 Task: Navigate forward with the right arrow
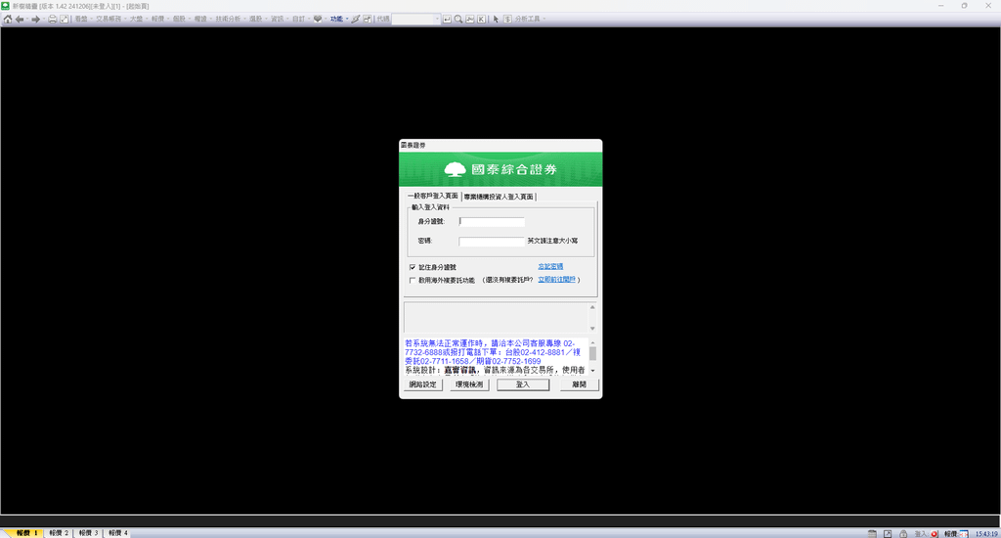(x=36, y=20)
